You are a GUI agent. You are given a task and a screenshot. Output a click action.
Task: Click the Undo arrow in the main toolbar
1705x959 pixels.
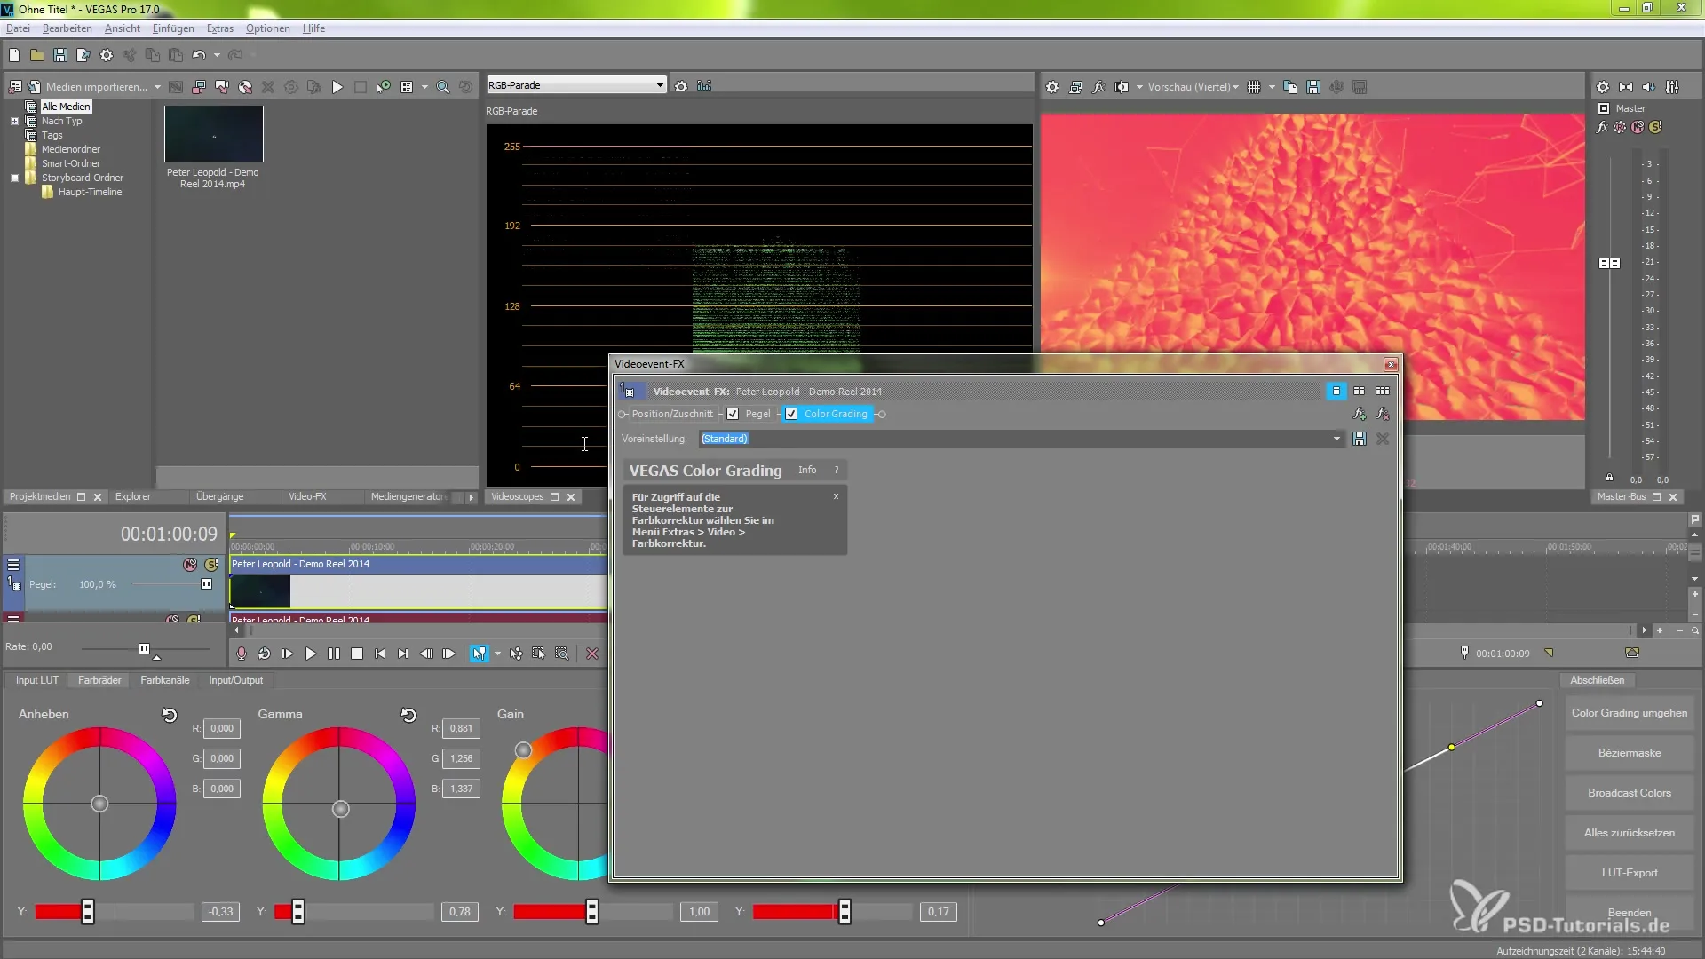[199, 55]
